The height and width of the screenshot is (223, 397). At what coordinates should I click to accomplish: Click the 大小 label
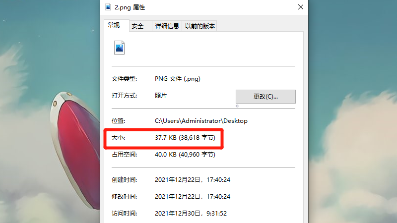(118, 138)
